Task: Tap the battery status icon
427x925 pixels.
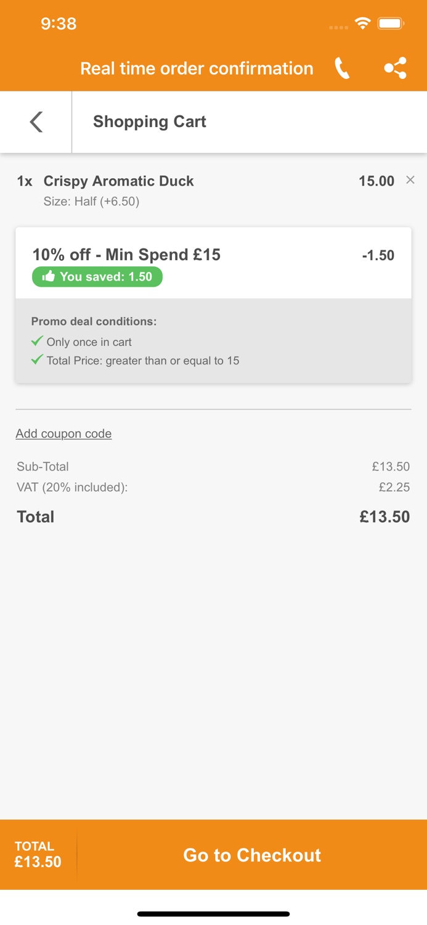Action: (391, 23)
